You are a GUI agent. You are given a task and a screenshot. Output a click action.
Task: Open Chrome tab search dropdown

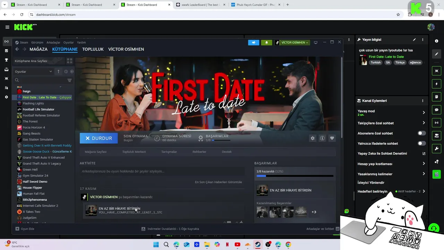pyautogui.click(x=5, y=5)
